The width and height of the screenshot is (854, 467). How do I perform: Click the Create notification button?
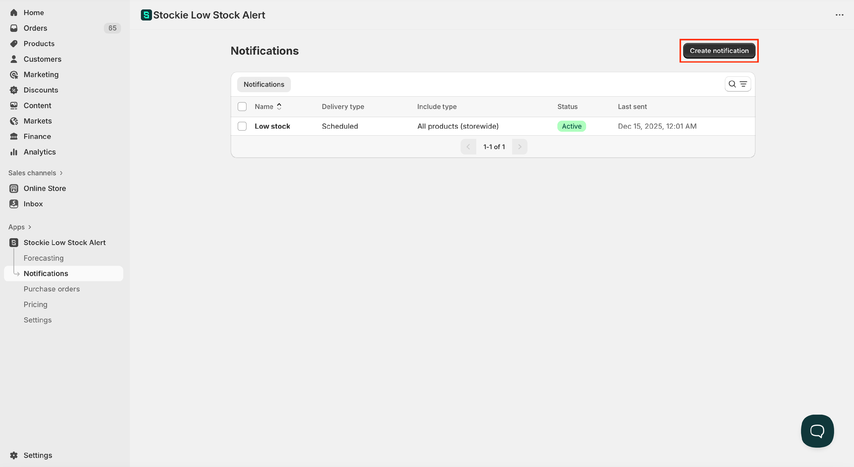pos(719,51)
